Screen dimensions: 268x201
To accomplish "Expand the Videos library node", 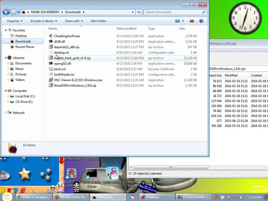I will [8, 80].
